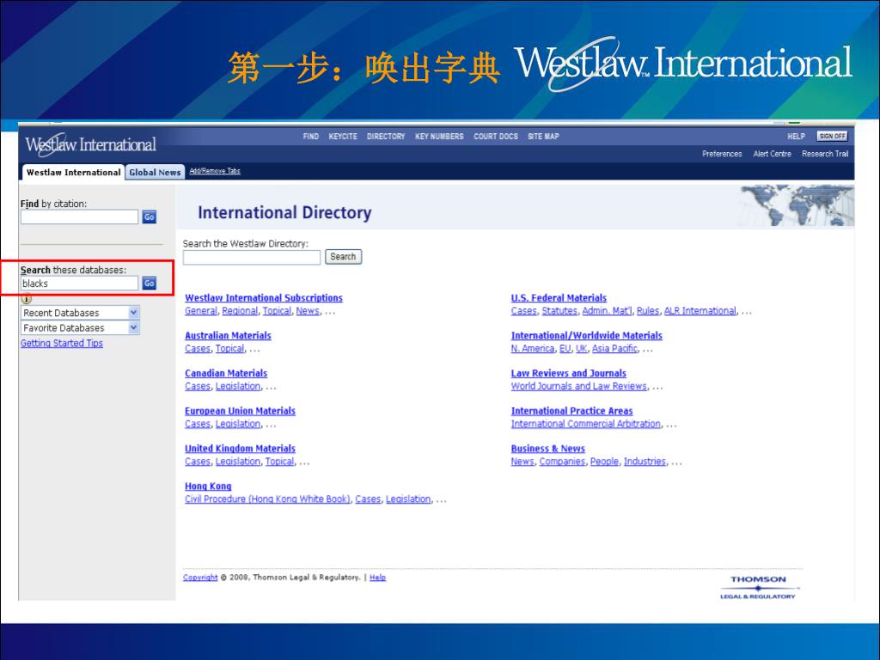Click the General link under Westlaw International Subscriptions
Viewport: 880px width, 660px height.
tap(201, 311)
